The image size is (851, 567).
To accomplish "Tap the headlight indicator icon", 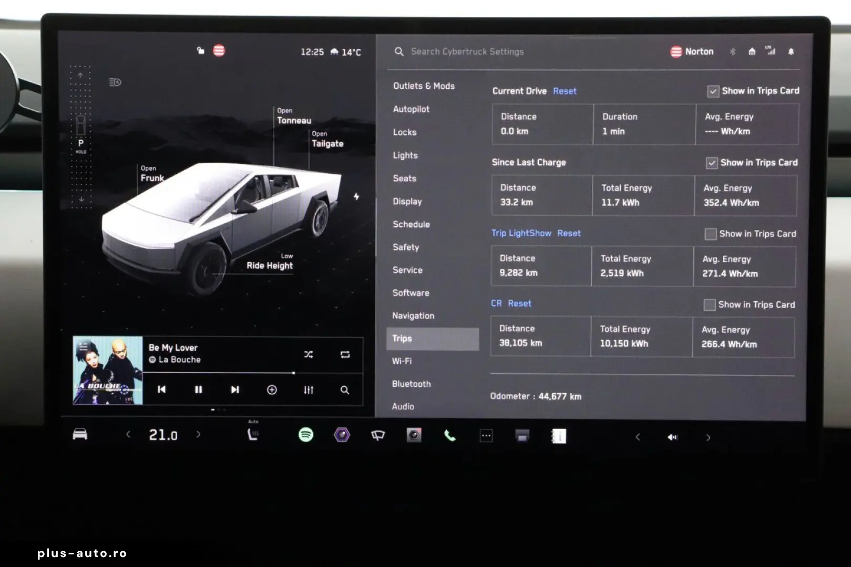I will pyautogui.click(x=115, y=82).
